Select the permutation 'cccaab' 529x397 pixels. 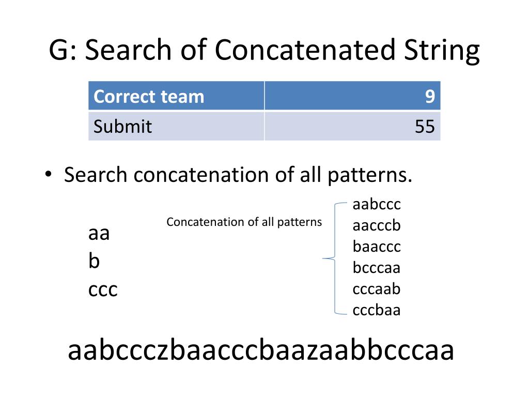[x=377, y=289]
